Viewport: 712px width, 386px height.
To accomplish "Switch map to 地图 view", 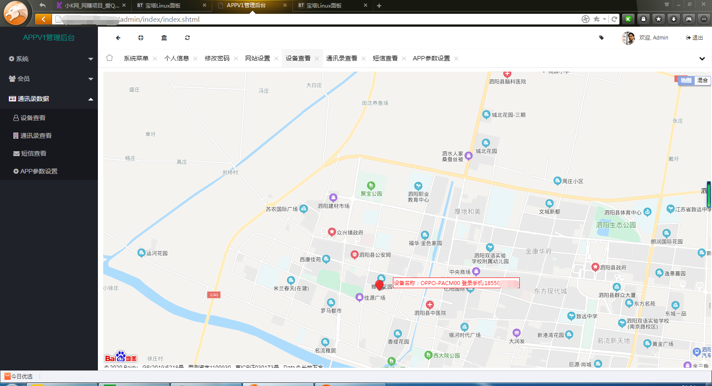I will coord(686,80).
